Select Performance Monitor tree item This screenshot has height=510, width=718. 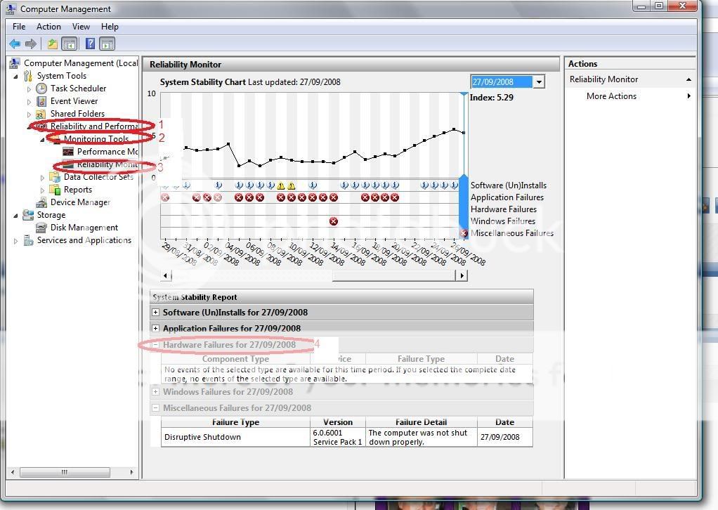pyautogui.click(x=107, y=152)
